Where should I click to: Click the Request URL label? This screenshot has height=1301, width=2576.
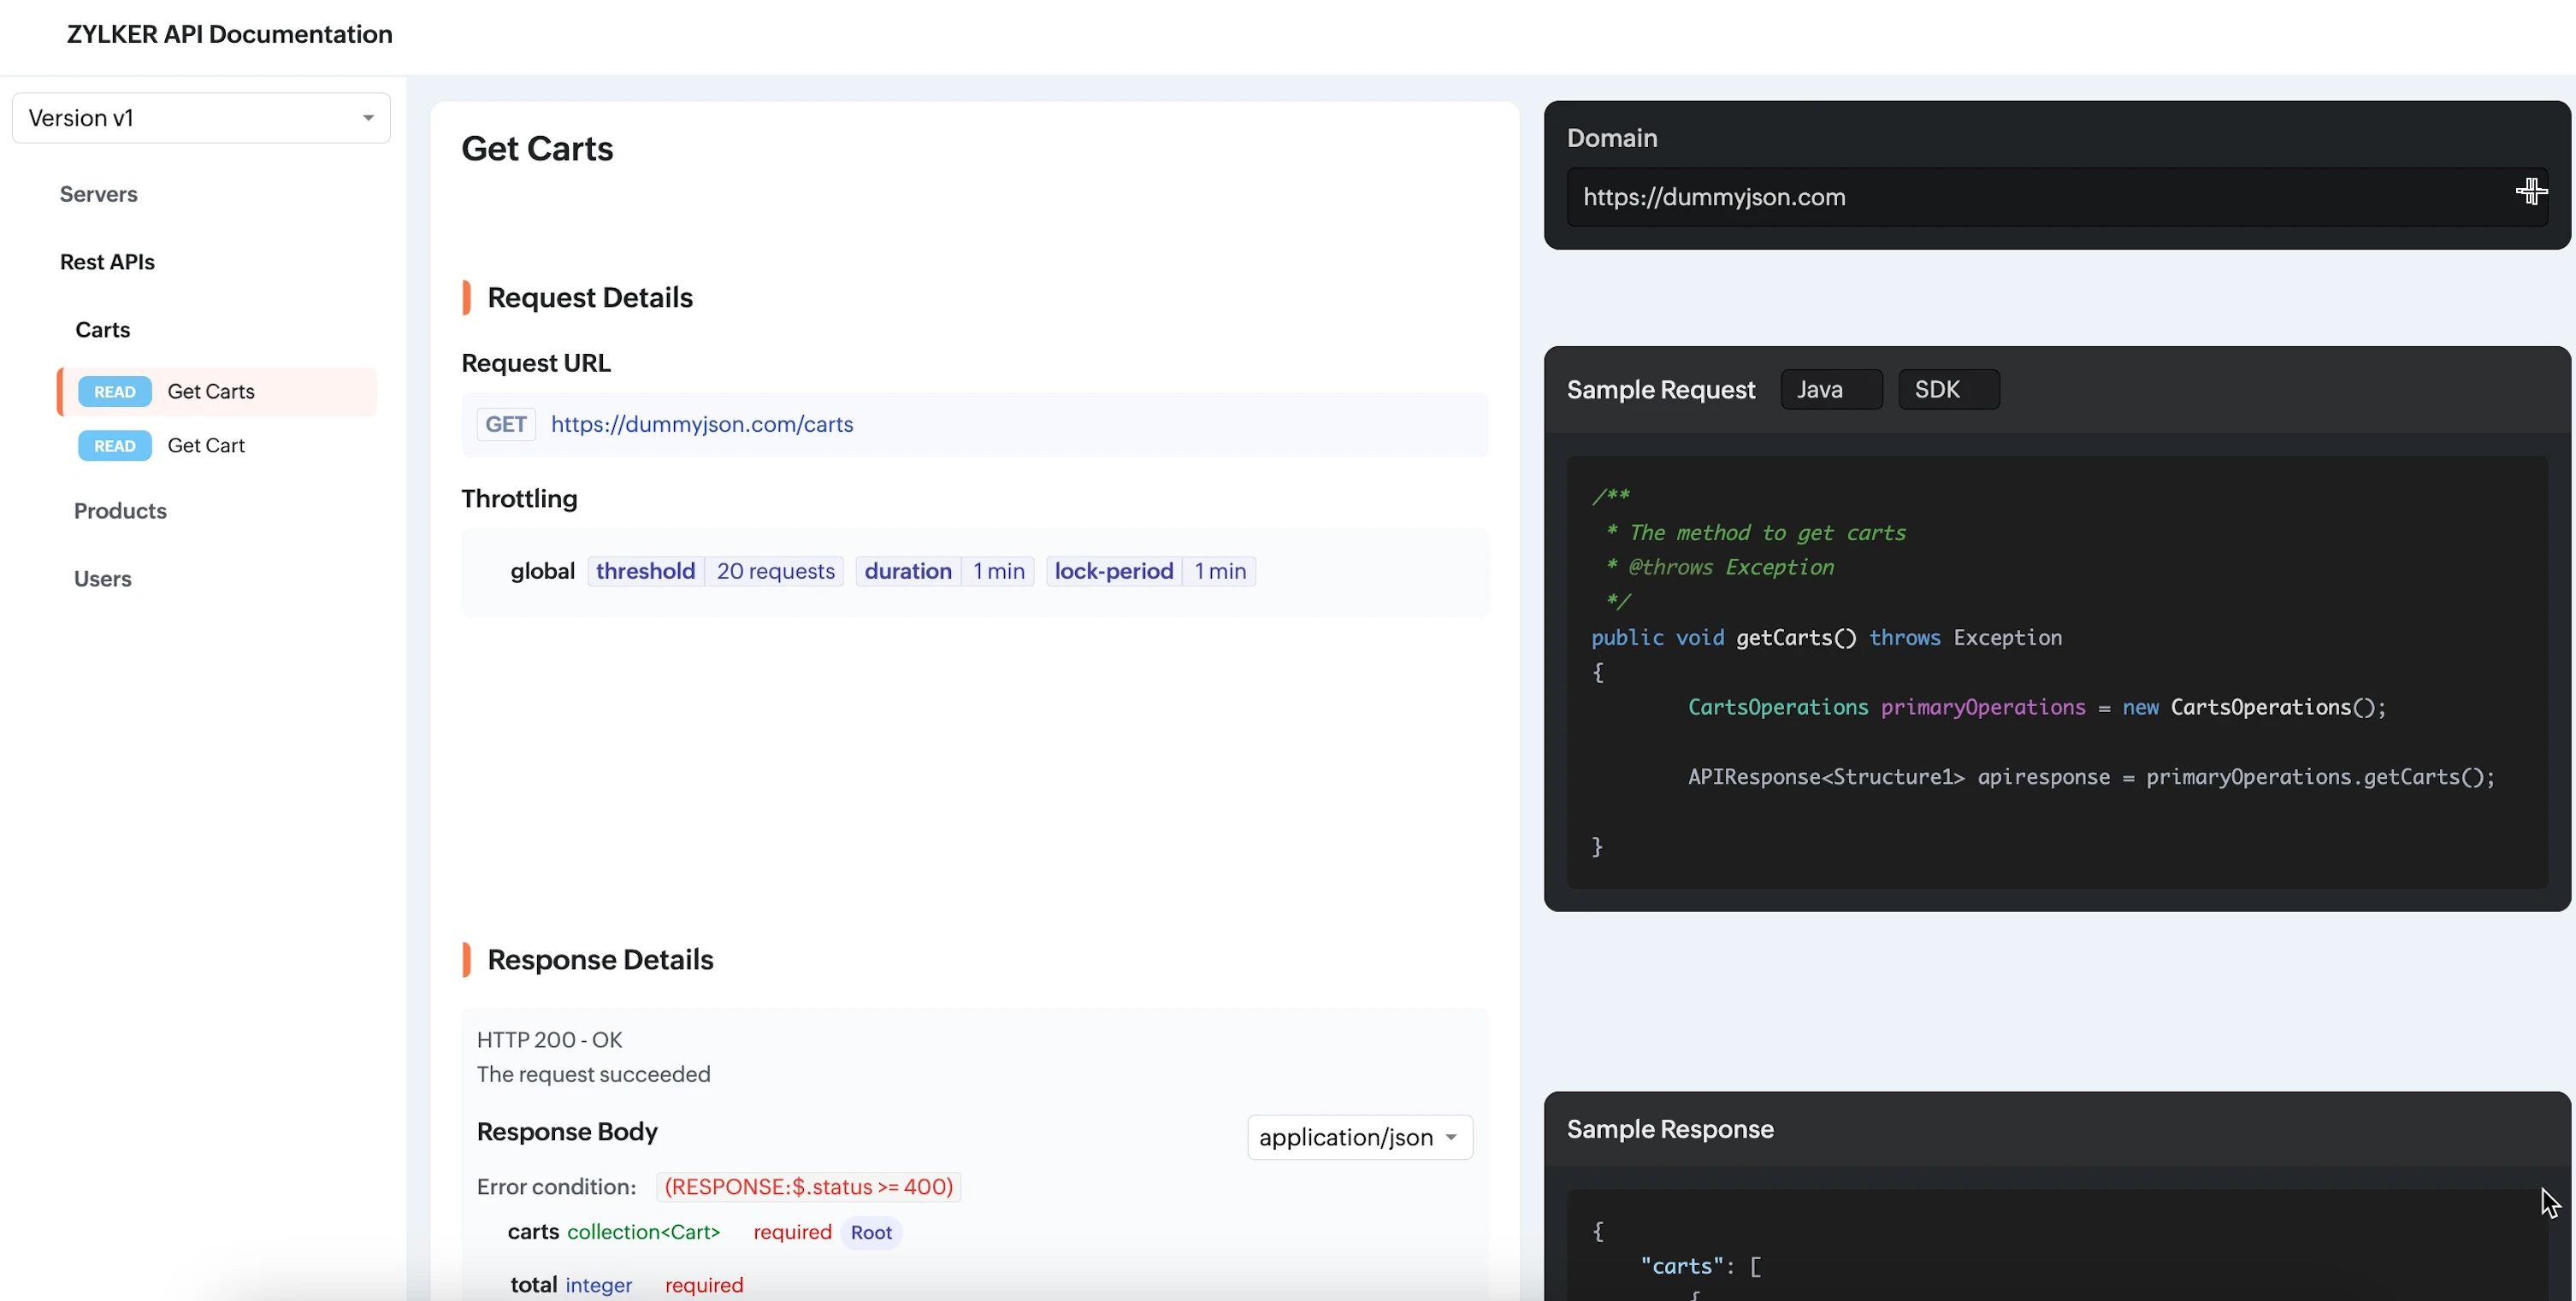point(536,362)
